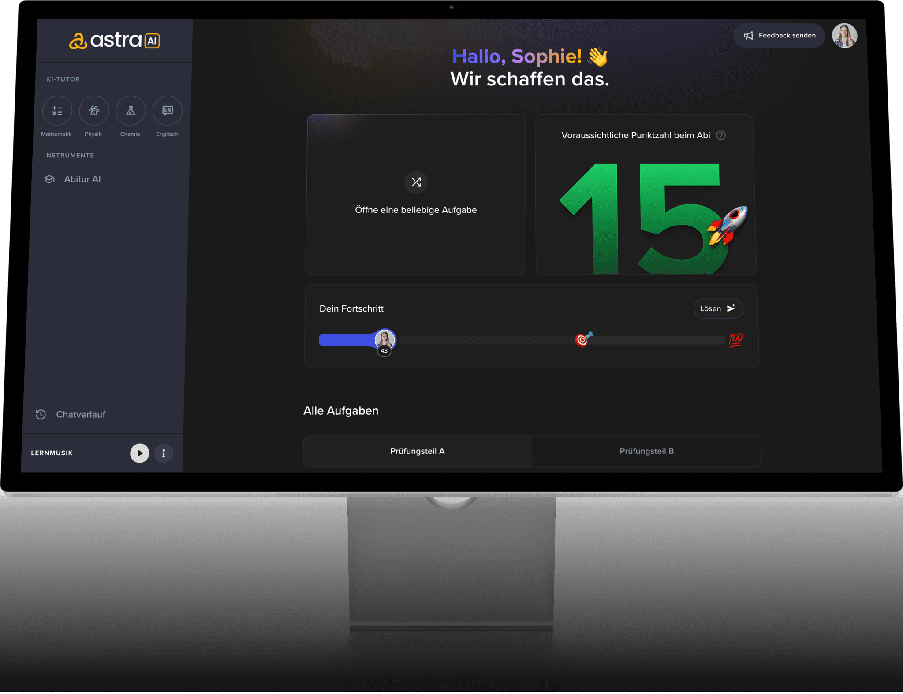Play the Lernmusik study music

(140, 453)
